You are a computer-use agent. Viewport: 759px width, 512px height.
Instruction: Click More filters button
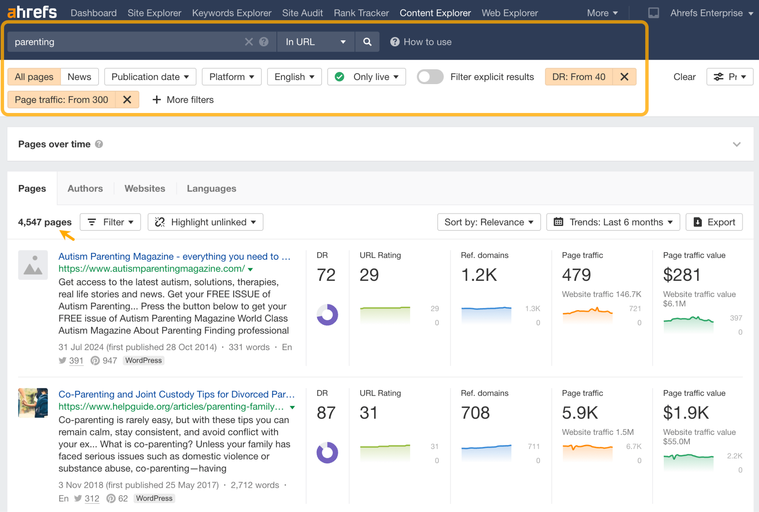pyautogui.click(x=182, y=99)
